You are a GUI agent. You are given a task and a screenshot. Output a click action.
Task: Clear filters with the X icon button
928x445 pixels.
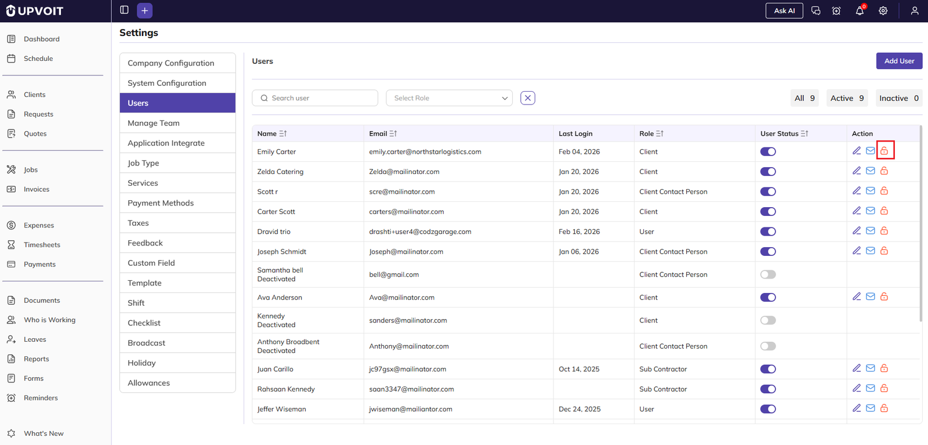coord(527,98)
